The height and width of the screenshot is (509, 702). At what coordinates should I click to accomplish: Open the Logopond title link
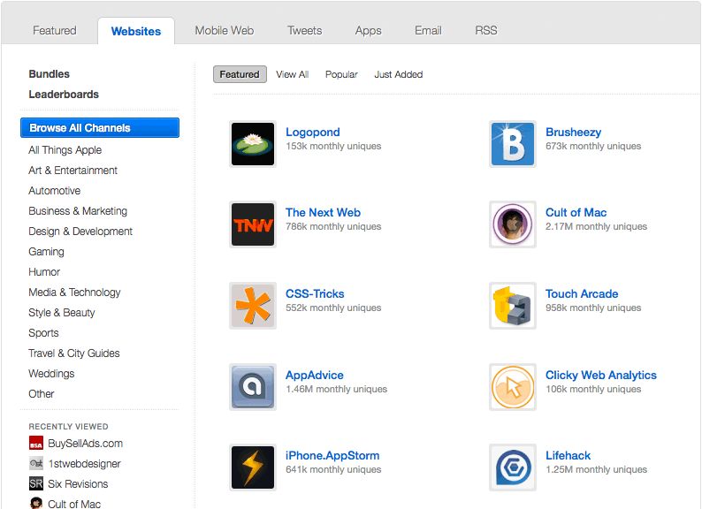pos(312,132)
